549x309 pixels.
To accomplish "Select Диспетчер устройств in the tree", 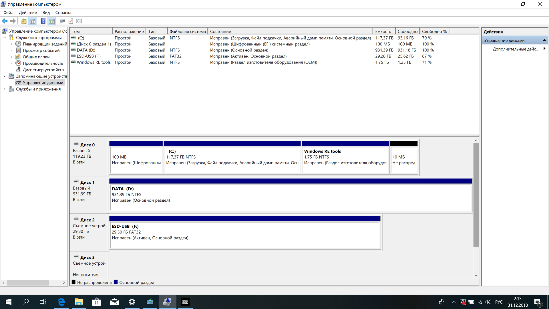I will pos(43,70).
